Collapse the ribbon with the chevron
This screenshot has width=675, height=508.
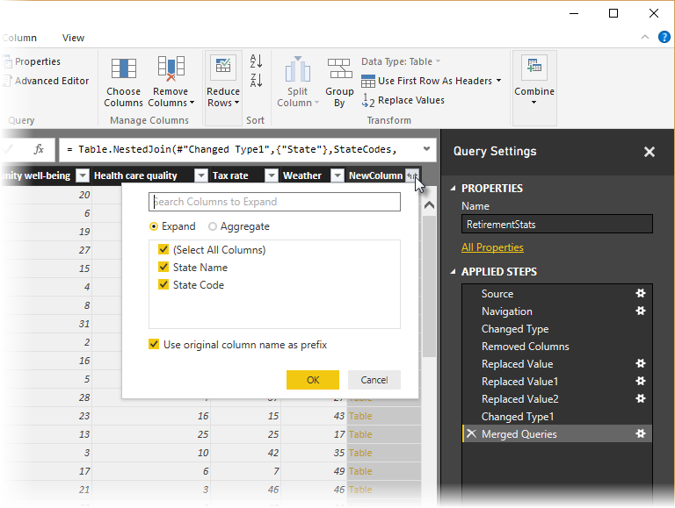click(x=645, y=37)
